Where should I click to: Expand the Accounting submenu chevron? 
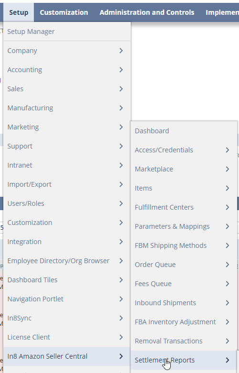coord(121,70)
